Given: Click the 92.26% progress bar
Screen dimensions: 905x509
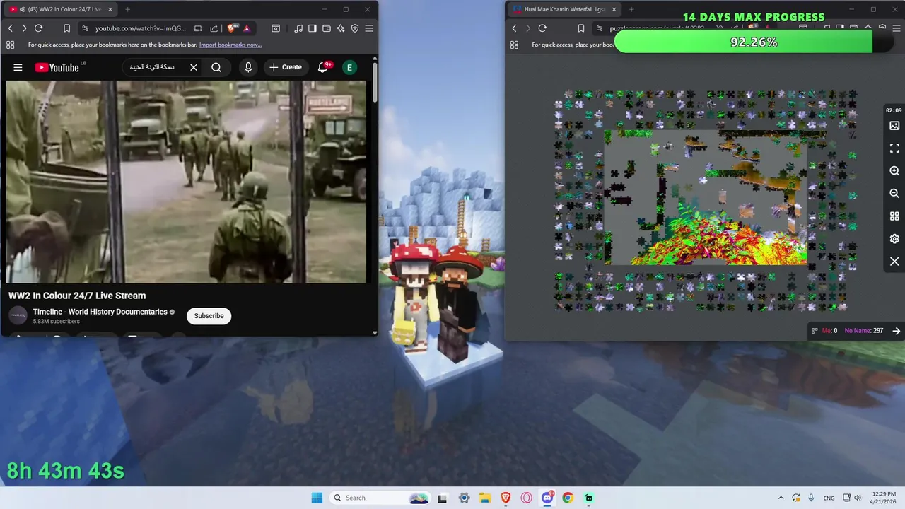Looking at the screenshot, I should pos(753,42).
